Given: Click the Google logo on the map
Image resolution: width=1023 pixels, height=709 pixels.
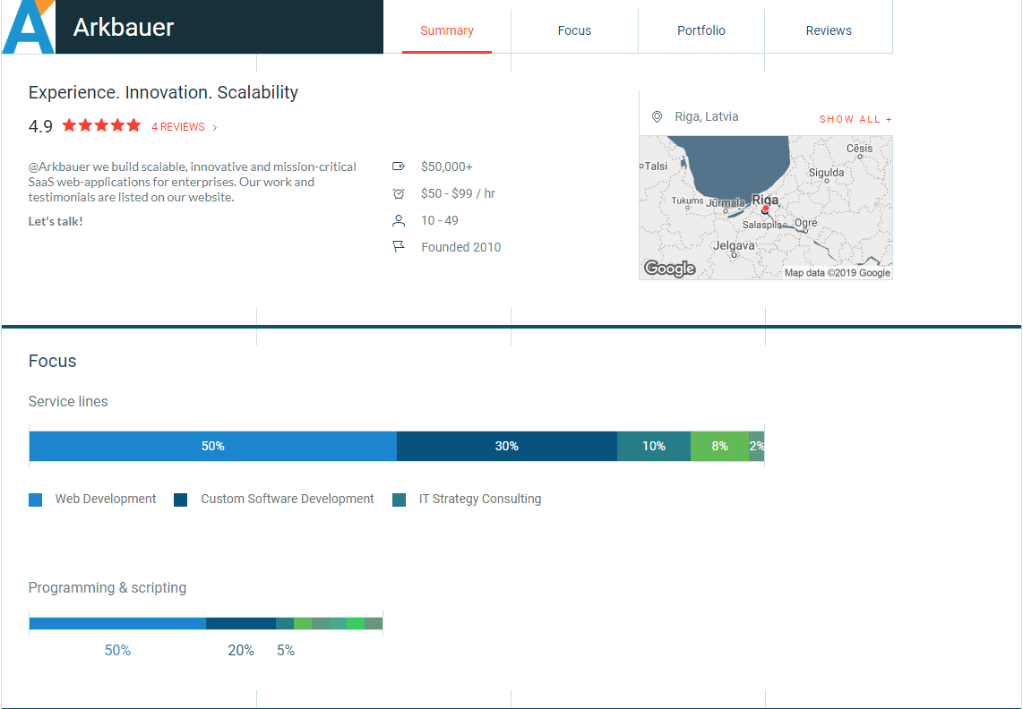Looking at the screenshot, I should point(669,268).
